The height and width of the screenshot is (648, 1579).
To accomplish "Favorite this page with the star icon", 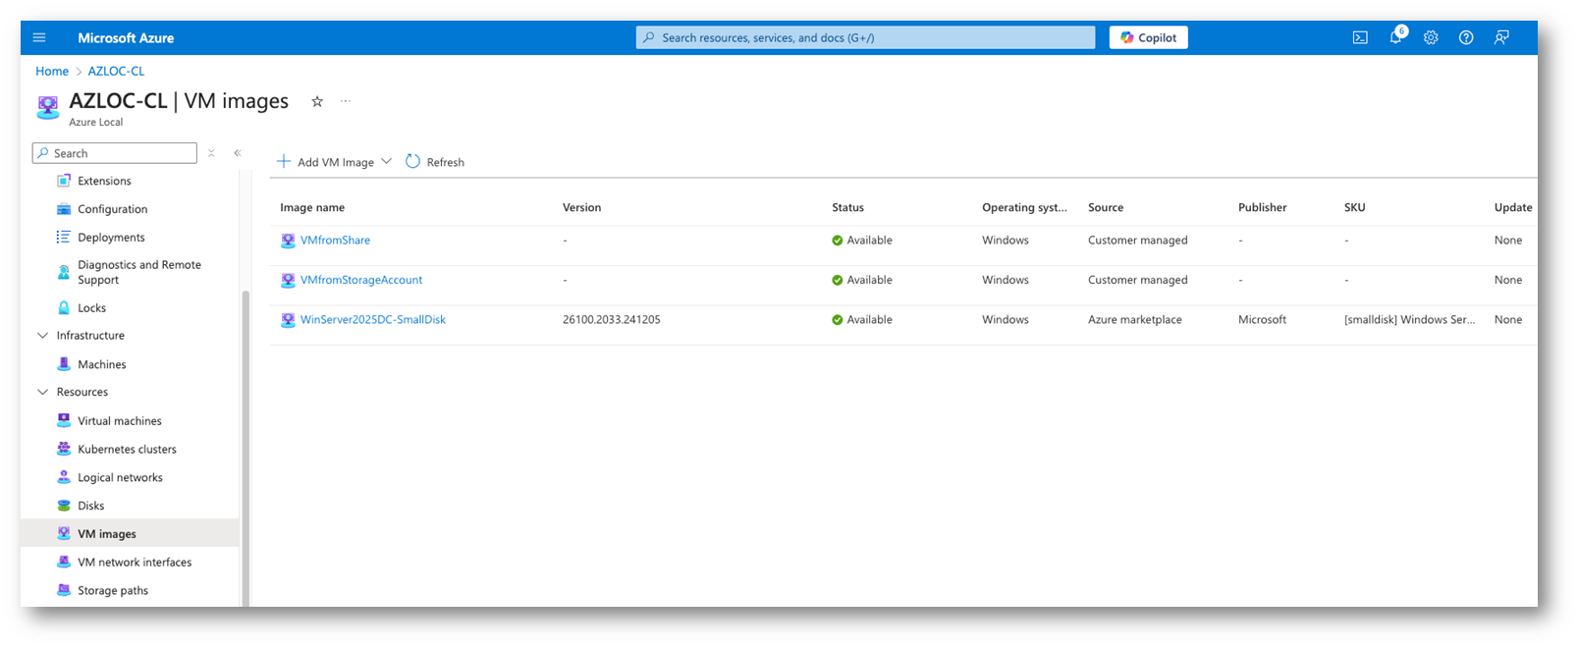I will point(317,102).
